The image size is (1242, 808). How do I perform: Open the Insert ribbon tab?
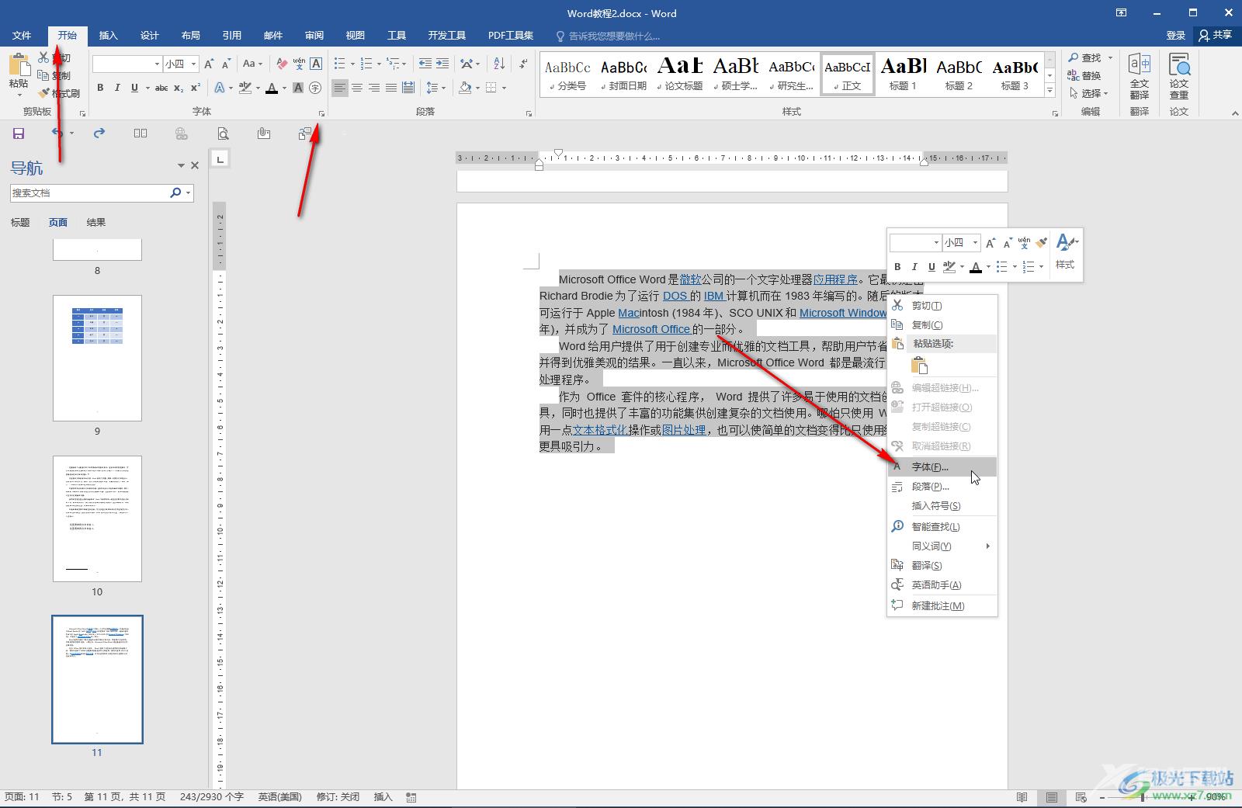[109, 35]
